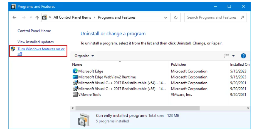This screenshot has height=130, width=255.
Task: Expand the address bar history dropdown
Action: tap(166, 18)
